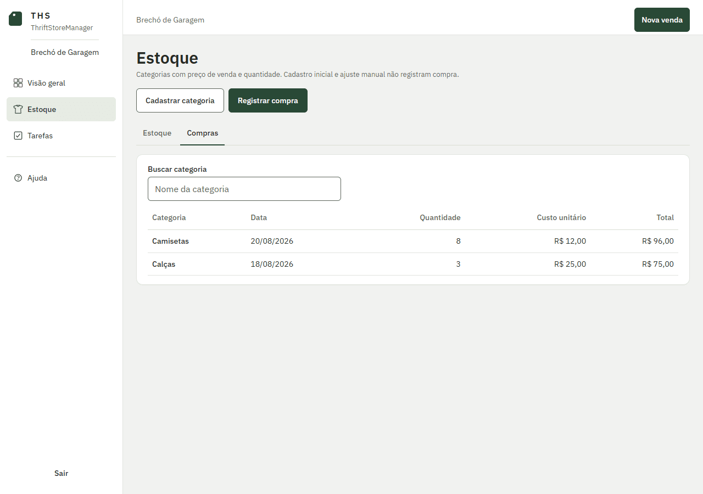
Task: Click unit cost R$ 25,00
Action: tap(570, 264)
